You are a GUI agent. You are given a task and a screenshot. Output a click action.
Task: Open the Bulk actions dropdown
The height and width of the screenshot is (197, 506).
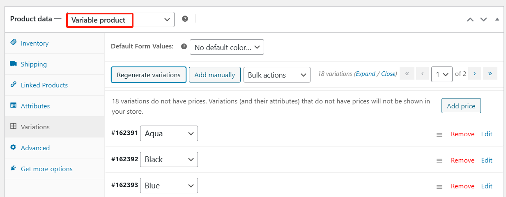click(277, 75)
